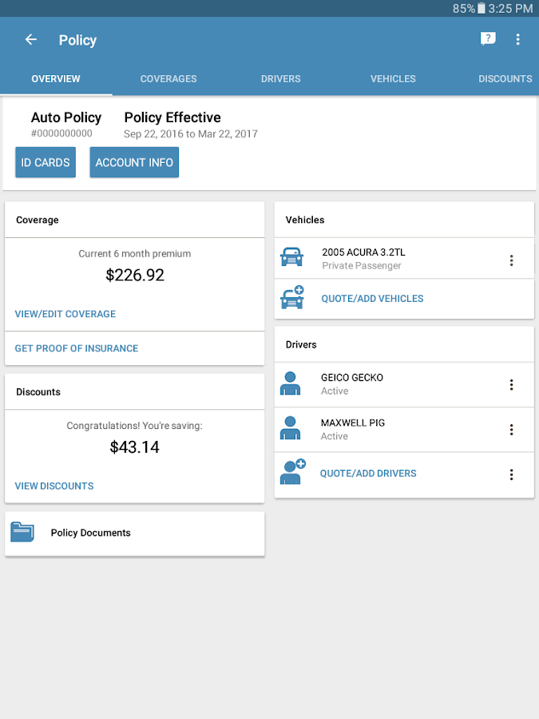Tap the back arrow in header
Viewport: 539px width, 719px height.
[x=31, y=40]
